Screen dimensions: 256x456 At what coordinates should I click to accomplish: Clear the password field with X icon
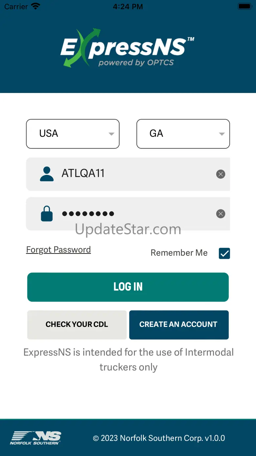221,214
